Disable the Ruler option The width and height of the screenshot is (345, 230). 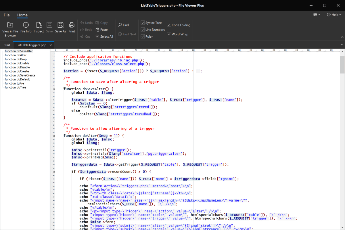(143, 36)
